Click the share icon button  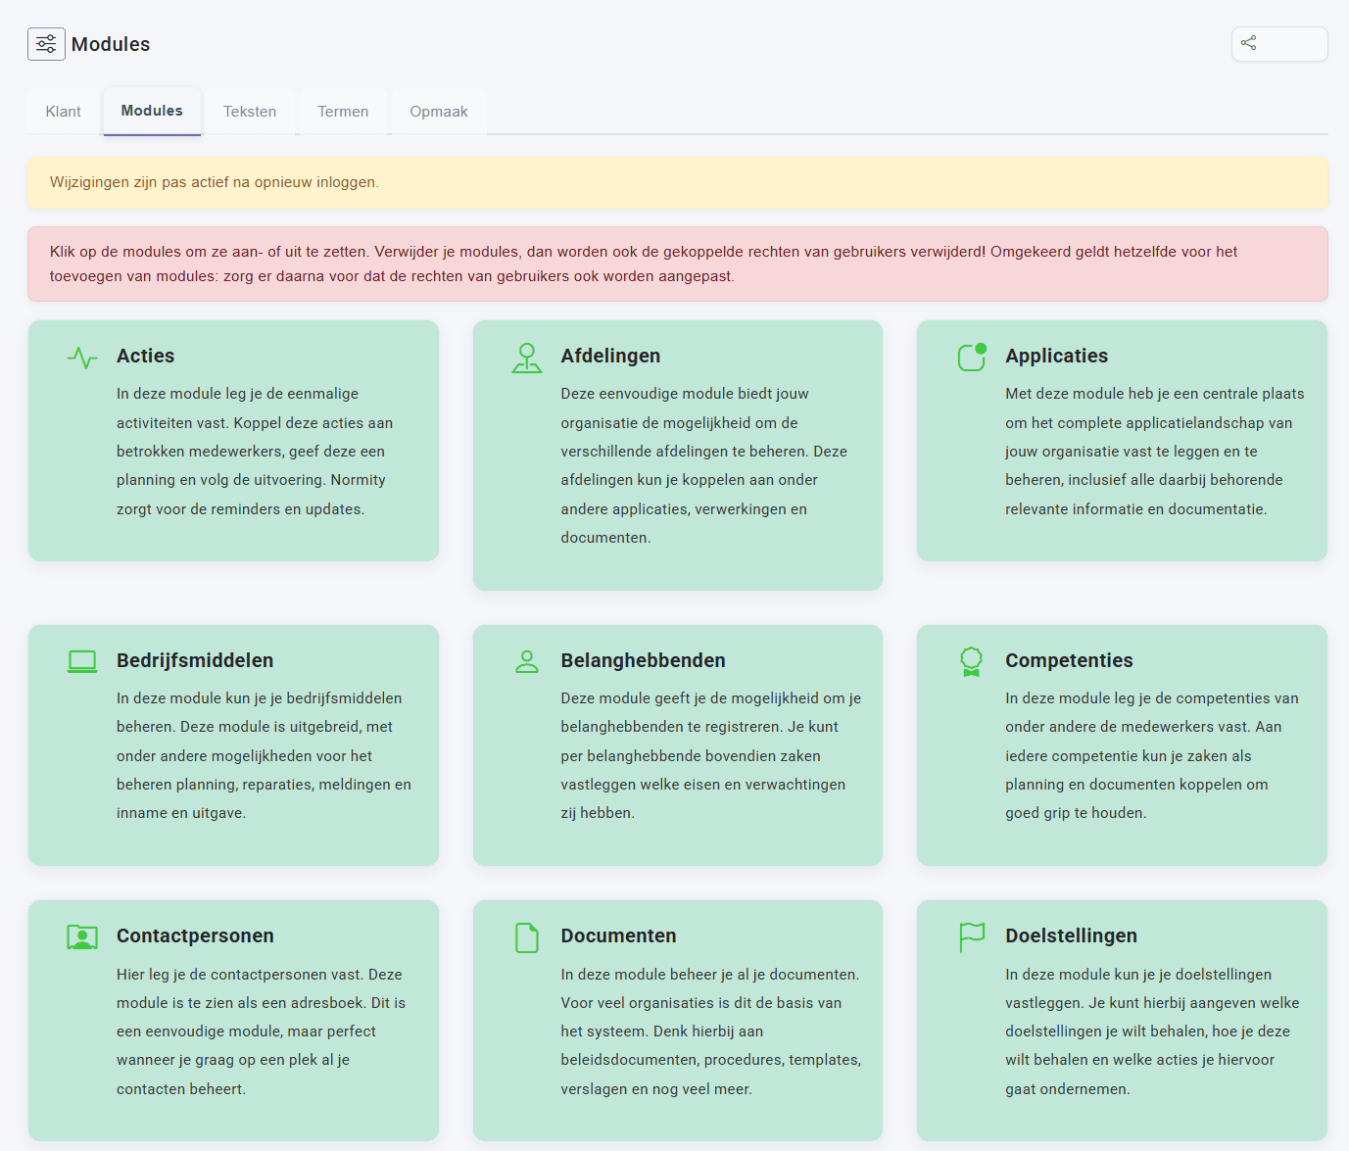click(x=1279, y=44)
